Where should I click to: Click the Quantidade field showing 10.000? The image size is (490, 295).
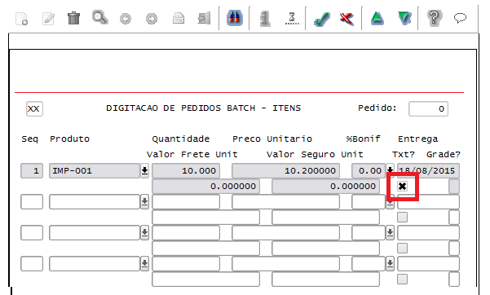click(186, 171)
